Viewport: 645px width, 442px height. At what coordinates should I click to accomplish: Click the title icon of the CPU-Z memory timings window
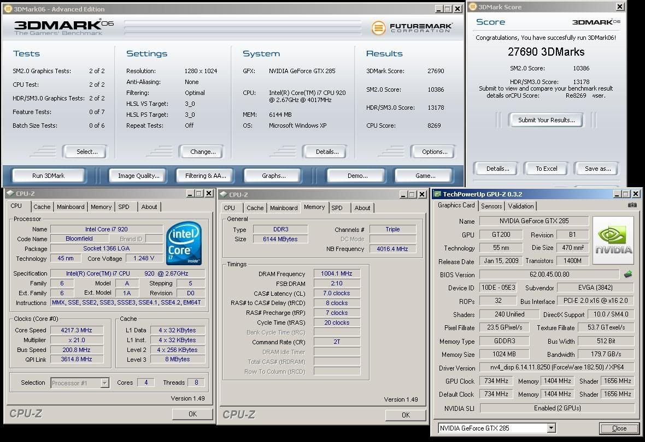click(x=224, y=194)
